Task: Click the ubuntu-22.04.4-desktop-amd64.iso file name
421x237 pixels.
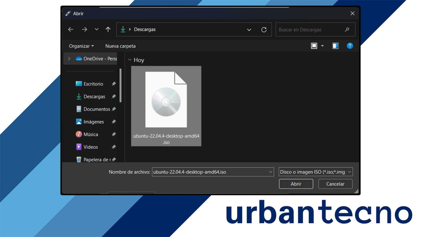Action: [166, 139]
